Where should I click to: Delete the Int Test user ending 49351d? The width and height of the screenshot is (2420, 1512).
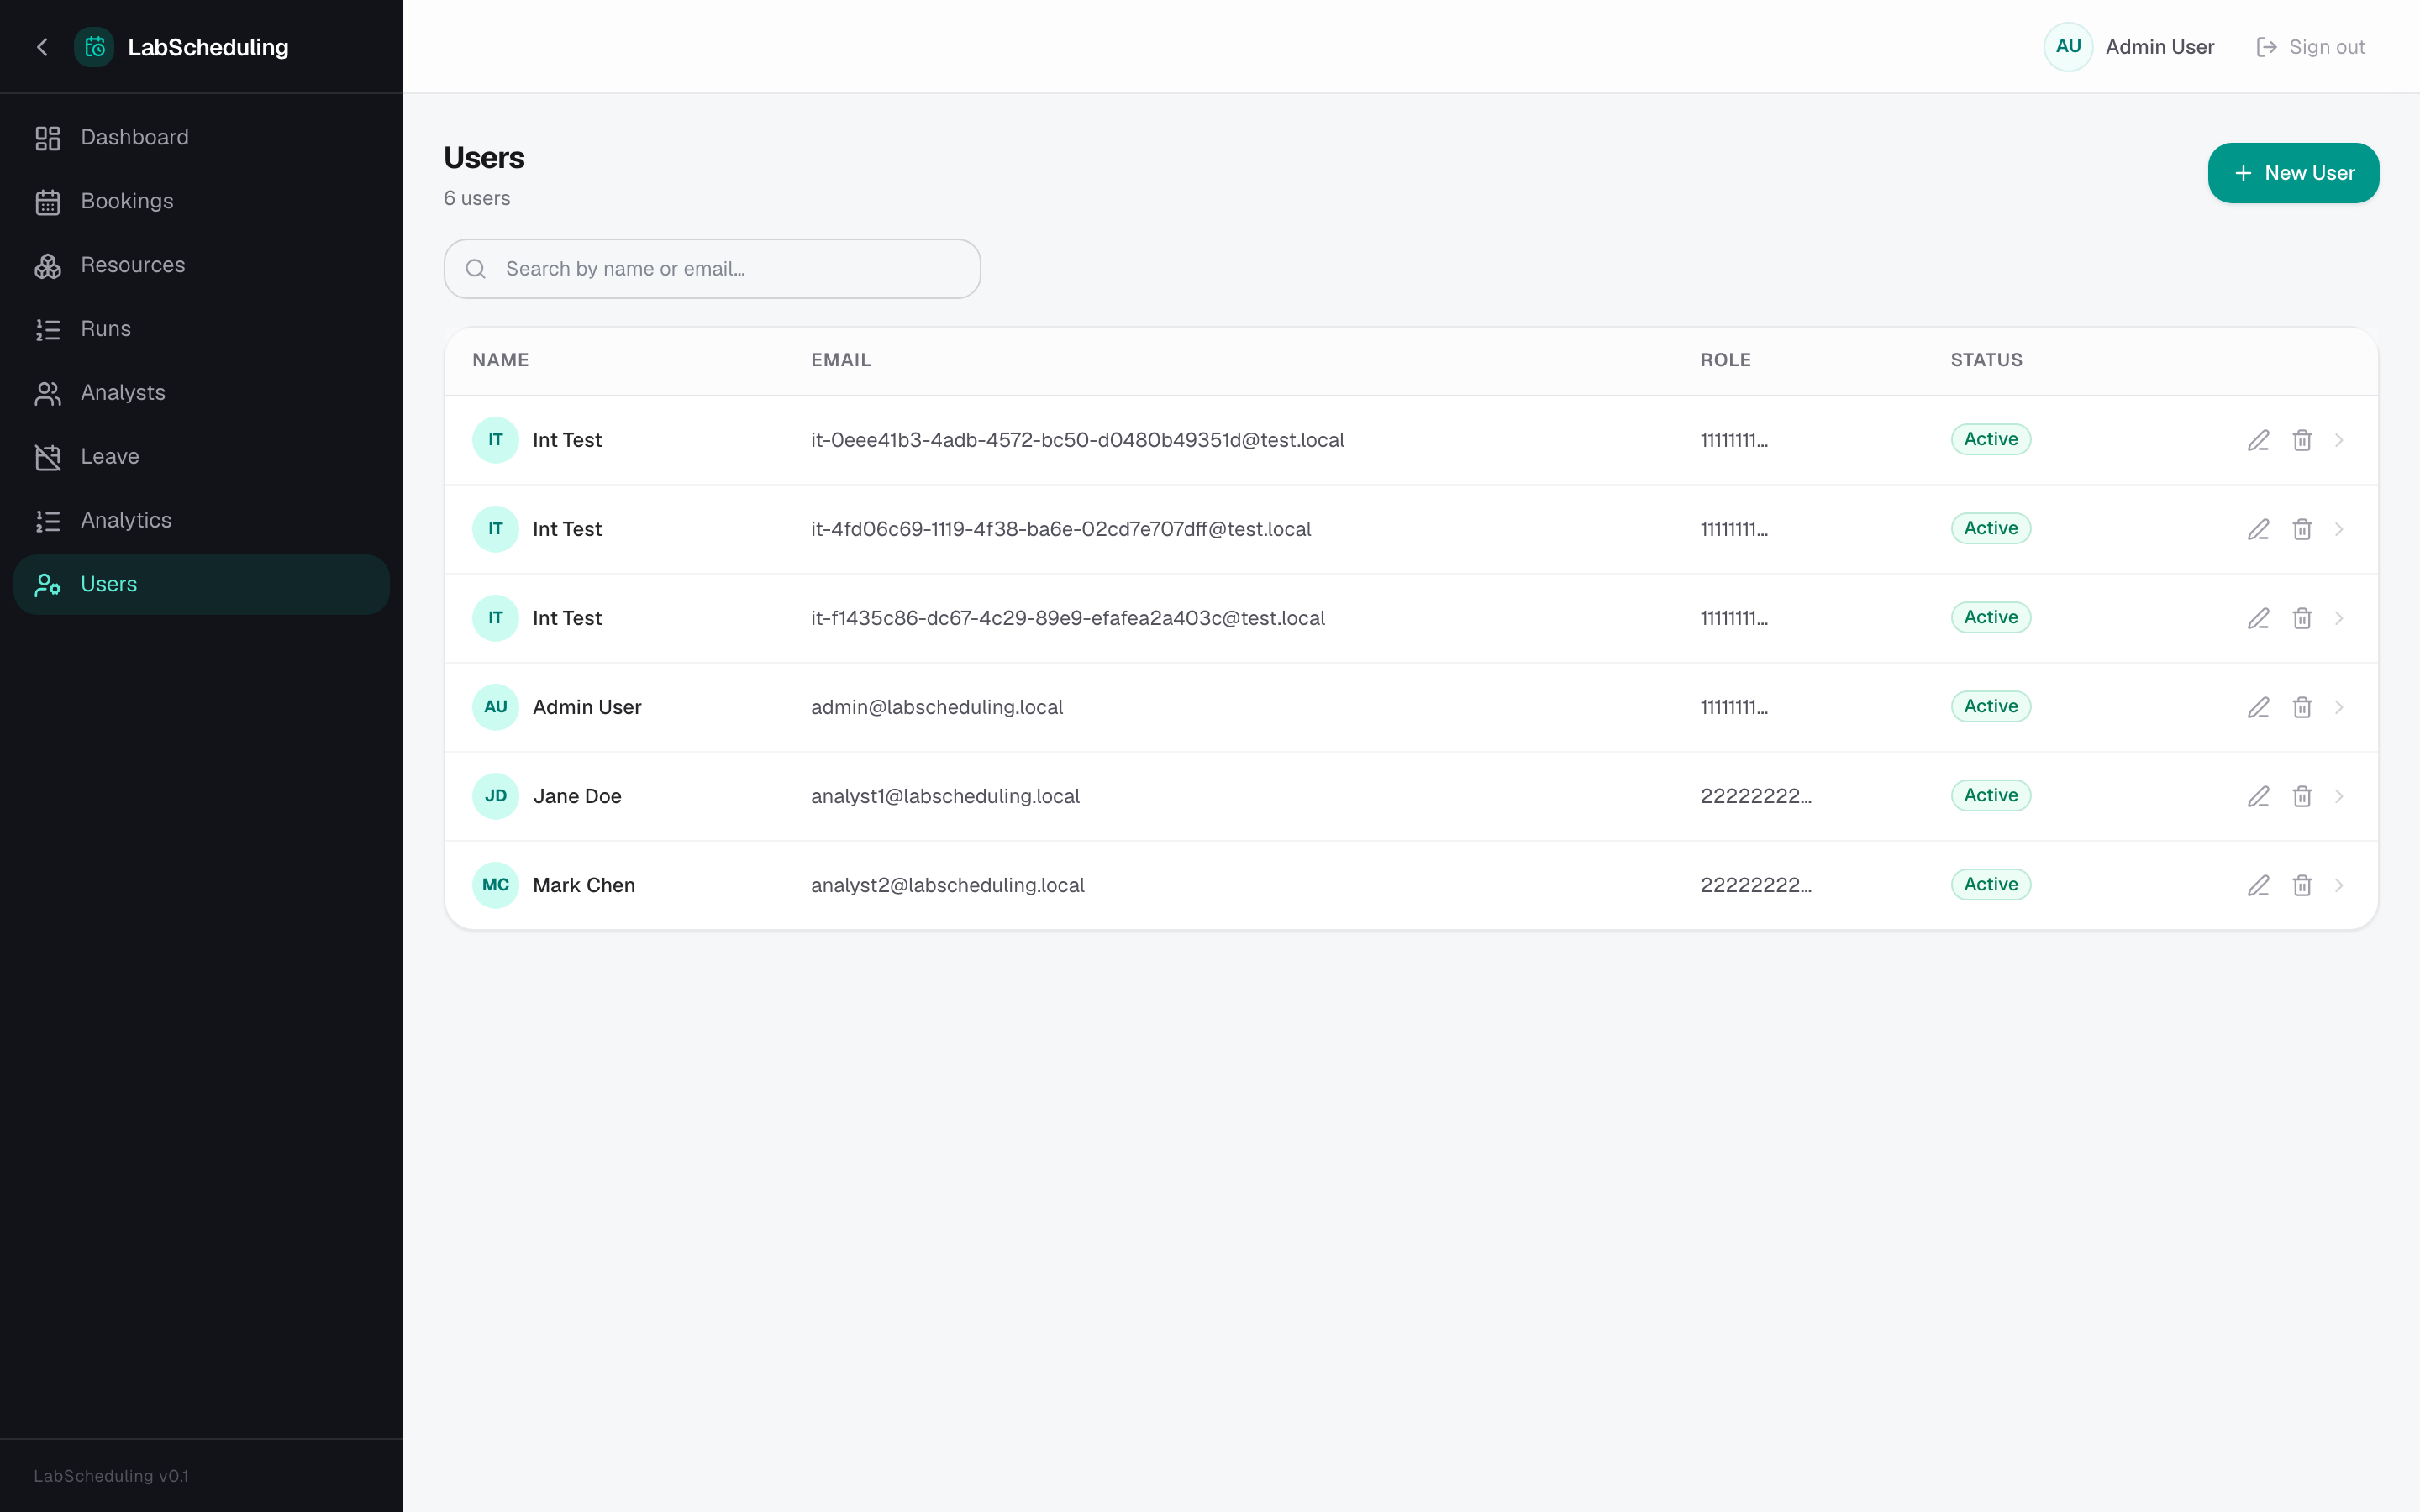click(2302, 440)
